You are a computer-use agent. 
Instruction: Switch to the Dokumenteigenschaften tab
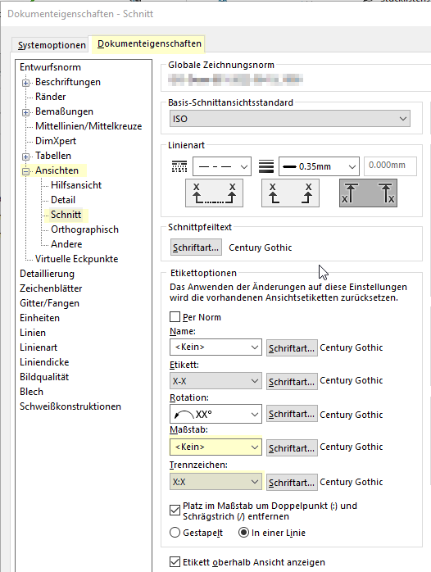(149, 43)
